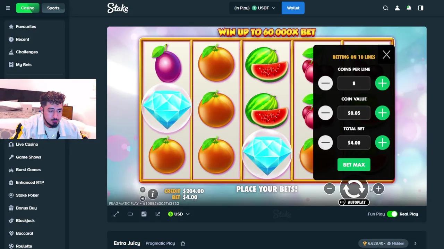Screen dimensions: 444x249
Task: Enter fullscreen mode for the game
Action: (x=116, y=214)
